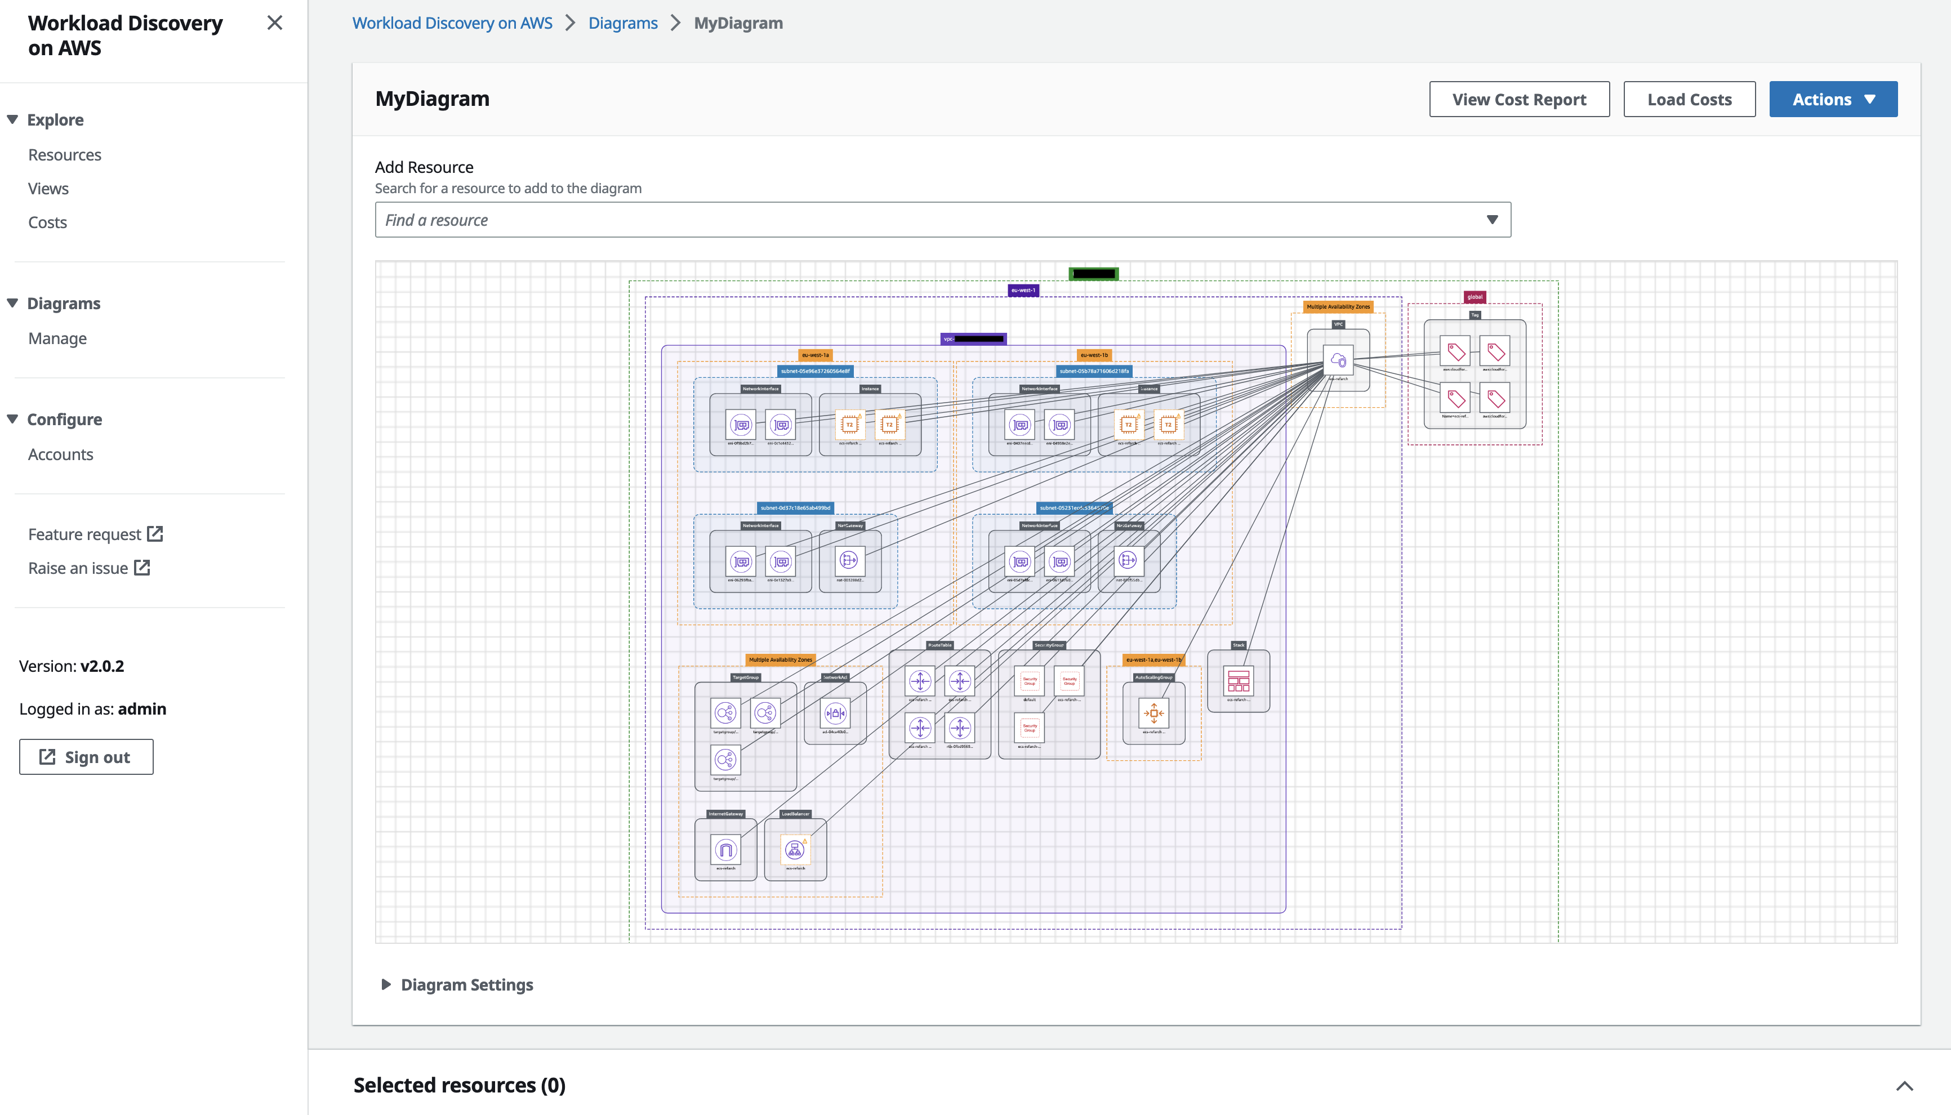Click the Load Costs button
This screenshot has width=1951, height=1115.
click(1689, 99)
